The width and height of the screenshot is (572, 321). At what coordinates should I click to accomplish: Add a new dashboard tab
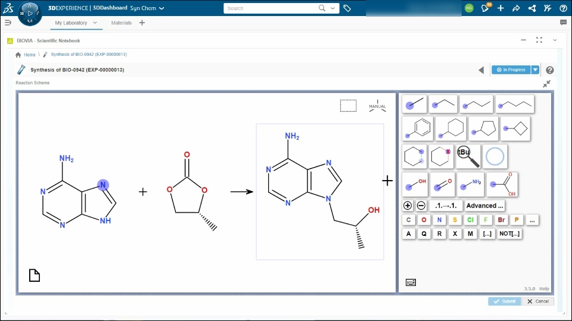pos(142,23)
